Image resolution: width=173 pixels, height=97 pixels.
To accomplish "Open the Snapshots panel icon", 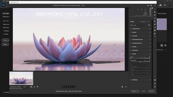I will coord(155,30).
